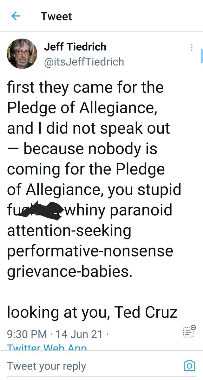Click the Jeff Tiedrich display name
Image resolution: width=203 pixels, height=380 pixels.
75,47
